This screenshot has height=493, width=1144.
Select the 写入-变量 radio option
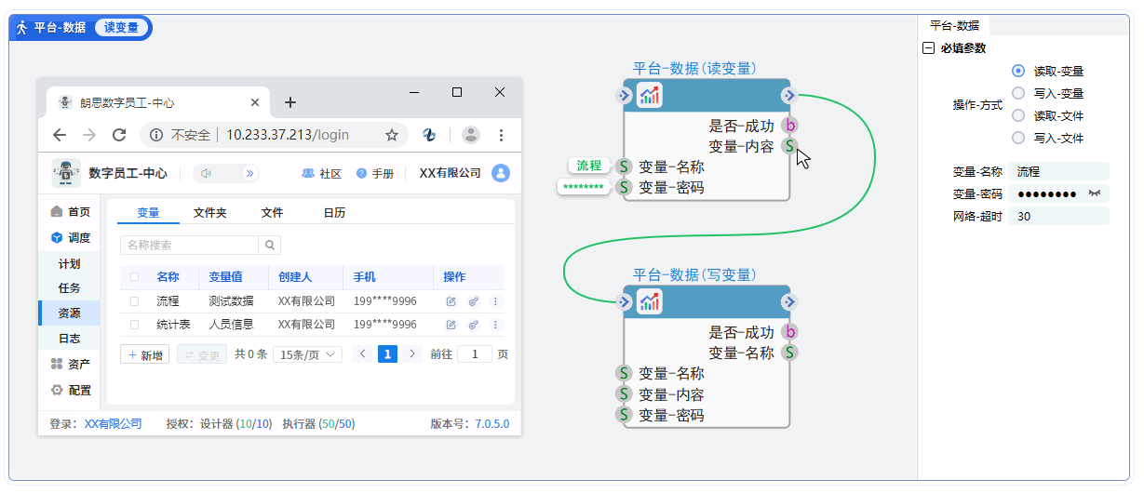[1018, 93]
